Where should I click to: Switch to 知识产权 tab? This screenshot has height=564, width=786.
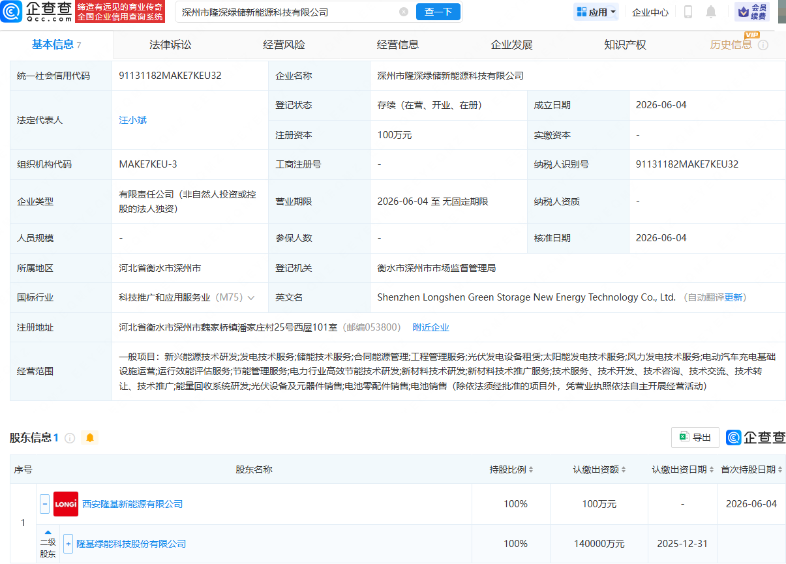(625, 44)
